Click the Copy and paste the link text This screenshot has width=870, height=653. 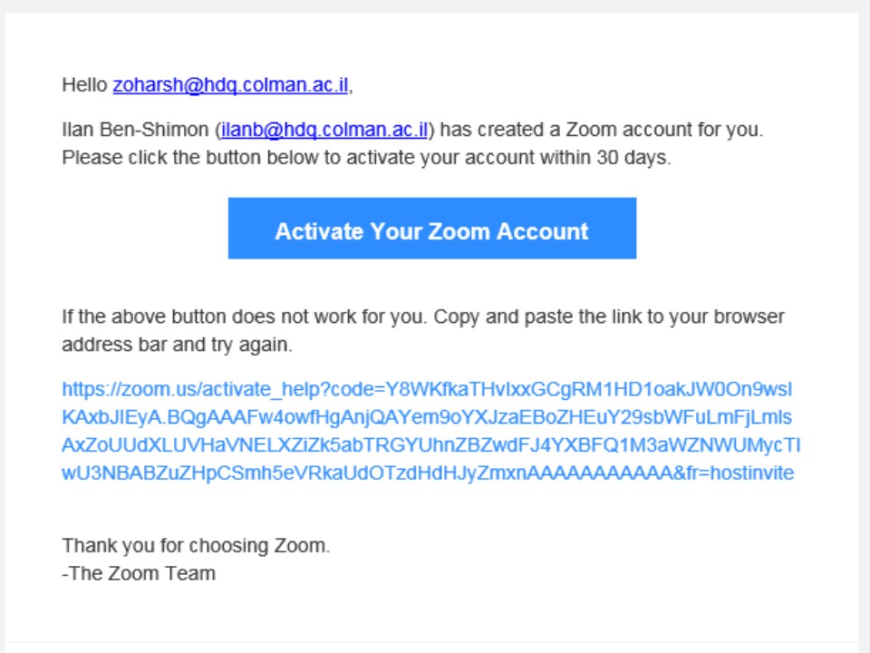coord(538,317)
